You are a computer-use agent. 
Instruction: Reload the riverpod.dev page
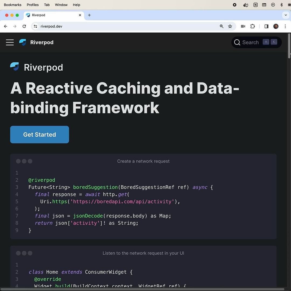(24, 26)
